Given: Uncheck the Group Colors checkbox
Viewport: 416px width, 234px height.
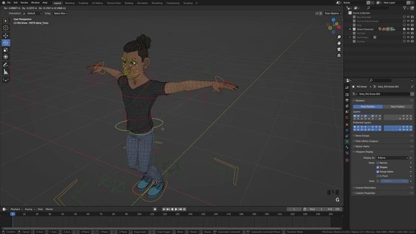Looking at the screenshot, I should tap(378, 172).
